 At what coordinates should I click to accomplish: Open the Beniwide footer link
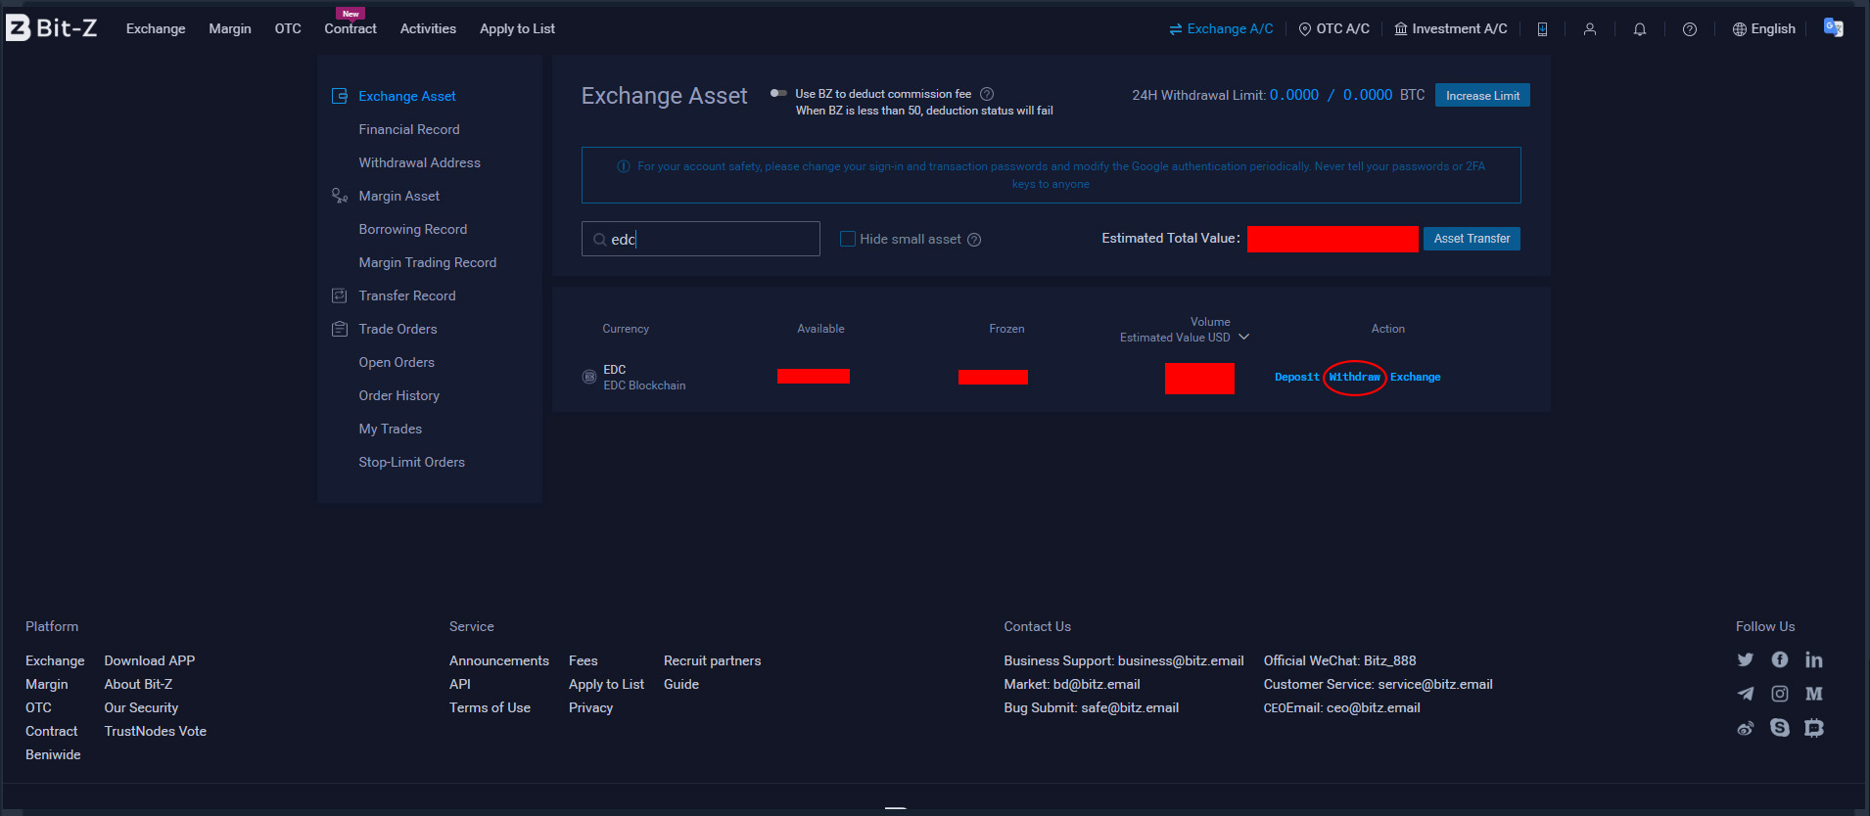53,754
